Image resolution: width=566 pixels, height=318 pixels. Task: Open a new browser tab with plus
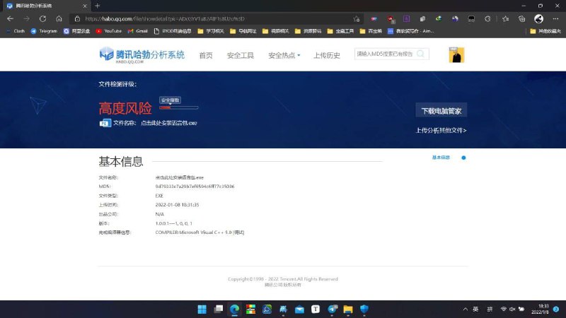(97, 6)
